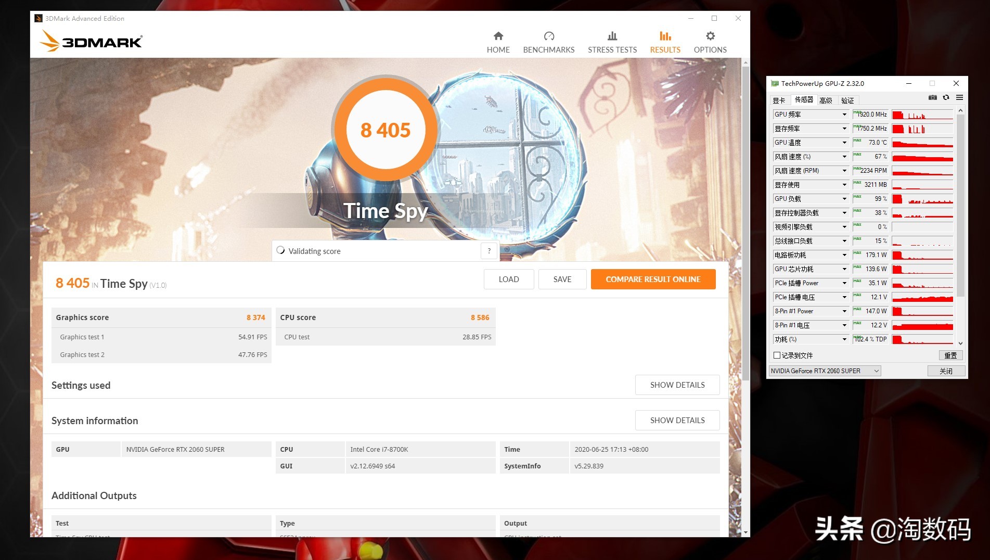
Task: Open the 8-Pin #1 Power sensor dropdown
Action: click(844, 311)
